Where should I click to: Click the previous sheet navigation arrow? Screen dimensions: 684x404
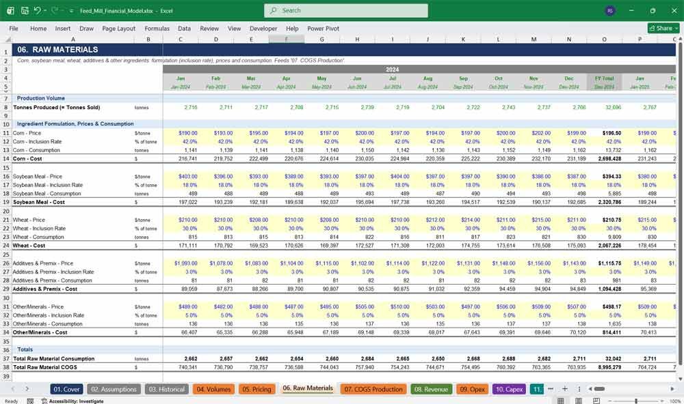point(12,389)
